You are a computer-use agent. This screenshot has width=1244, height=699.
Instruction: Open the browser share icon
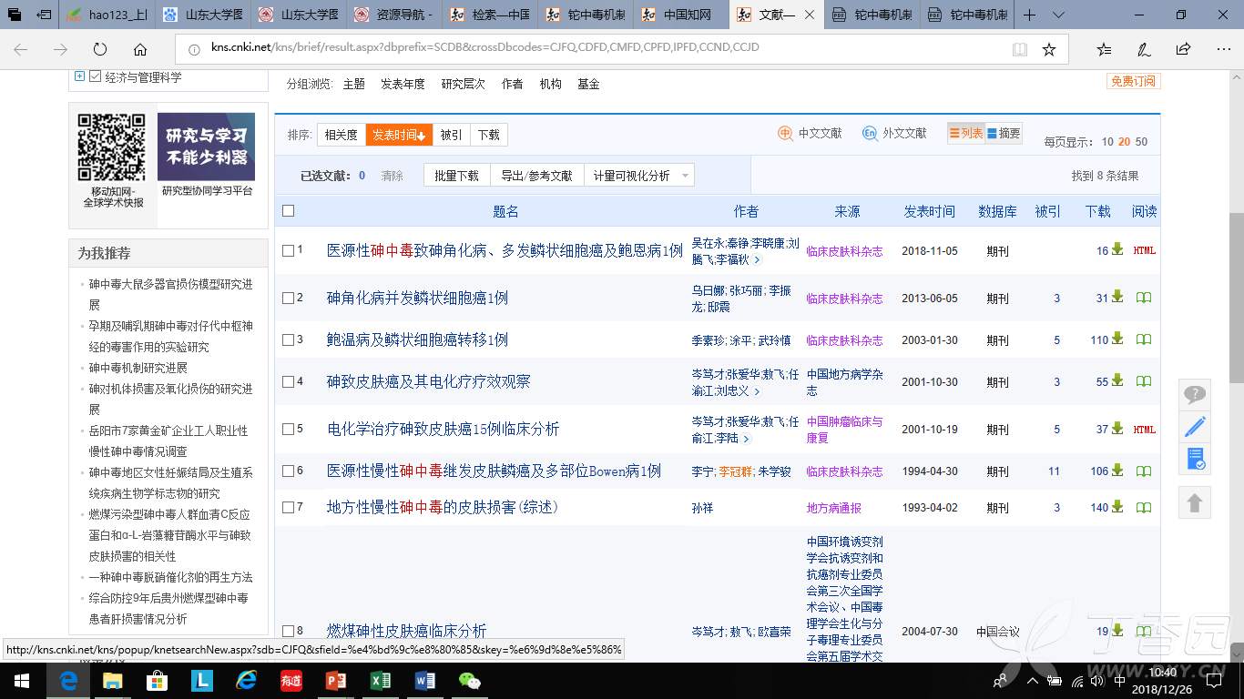pos(1183,48)
